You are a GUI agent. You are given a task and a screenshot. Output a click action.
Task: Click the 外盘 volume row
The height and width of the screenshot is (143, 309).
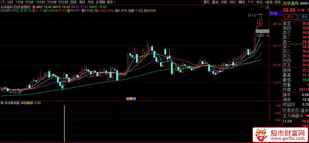[296, 89]
